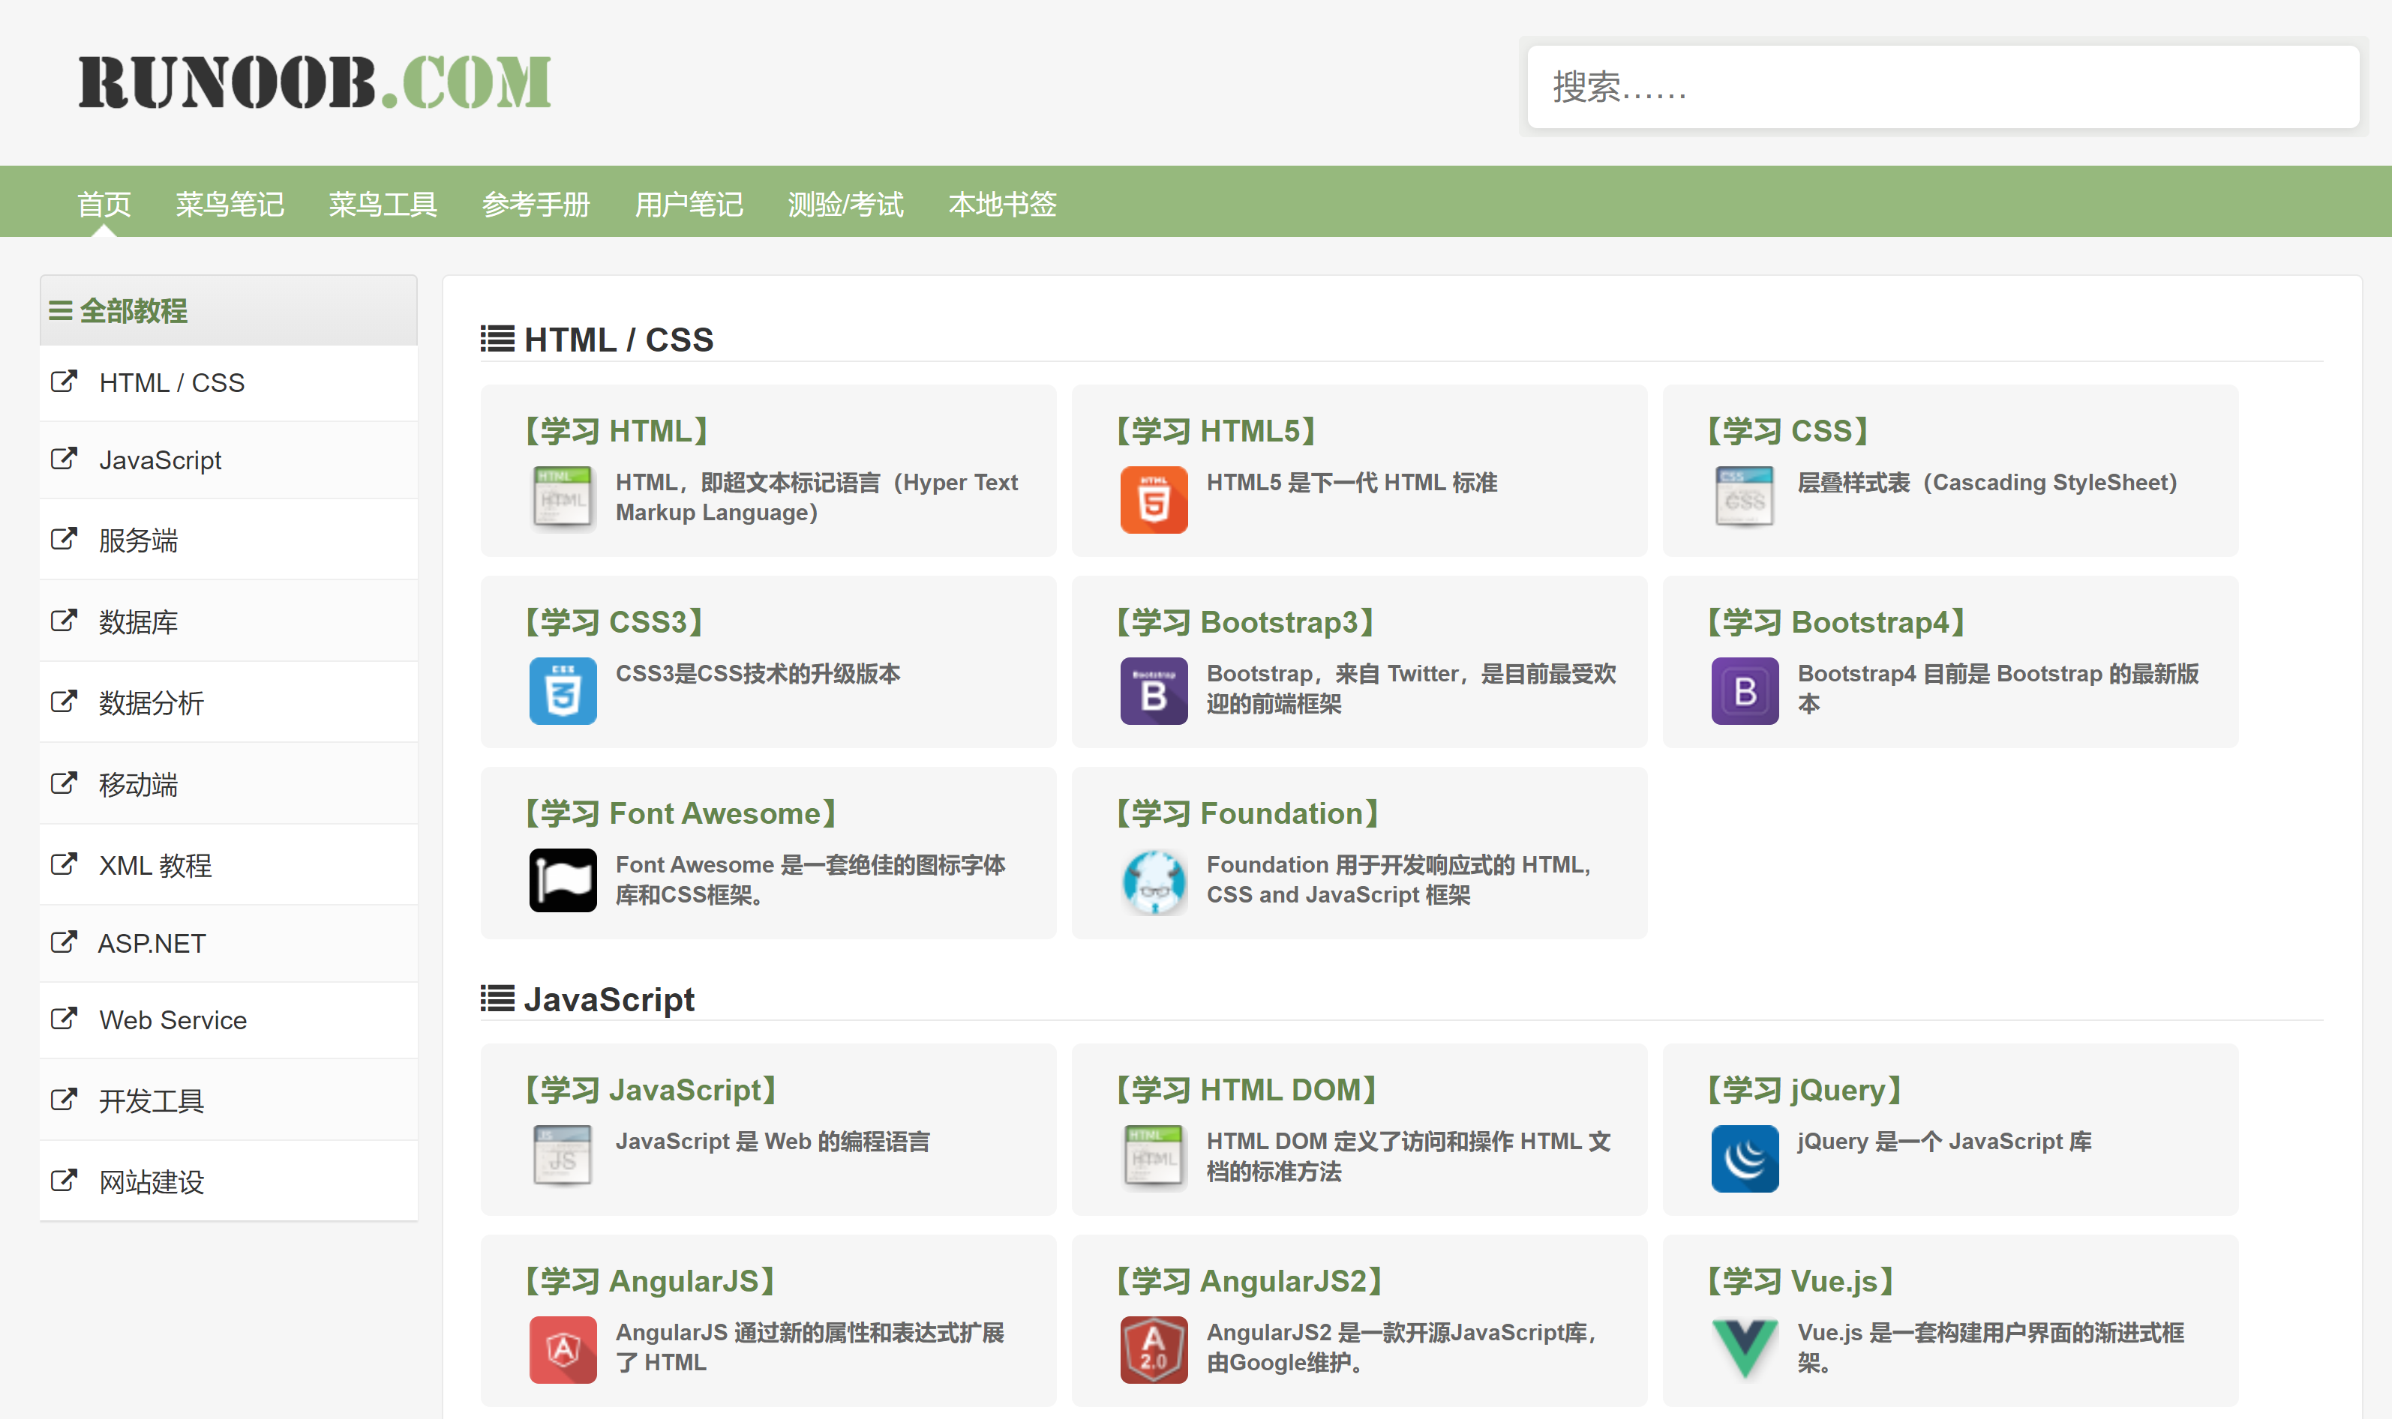Screen dimensions: 2392x1419
Task: Open the Bootstrap4 purple B icon
Action: [x=1744, y=690]
